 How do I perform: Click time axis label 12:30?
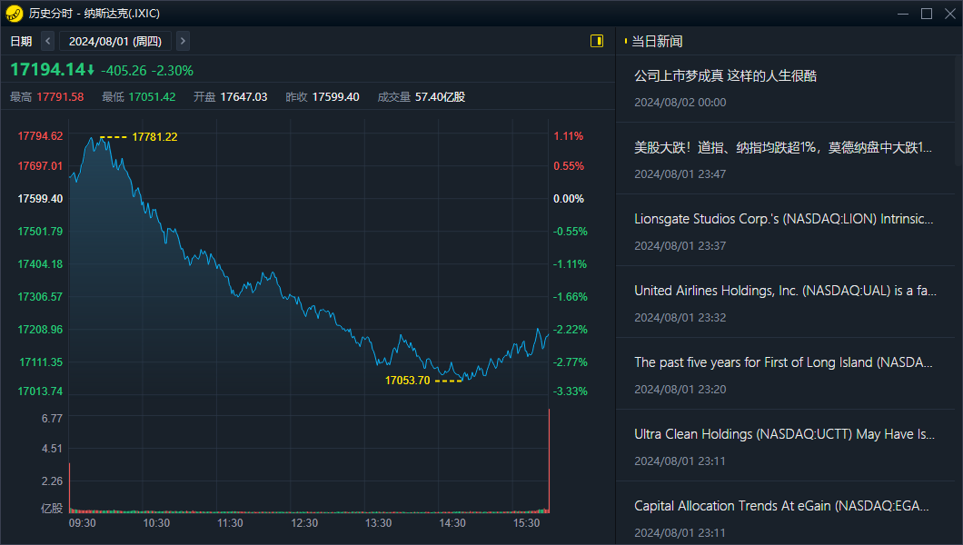pos(304,523)
